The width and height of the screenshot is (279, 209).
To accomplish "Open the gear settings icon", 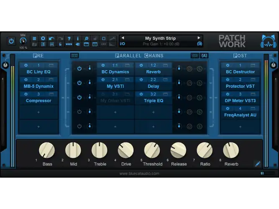I will 43,38.
